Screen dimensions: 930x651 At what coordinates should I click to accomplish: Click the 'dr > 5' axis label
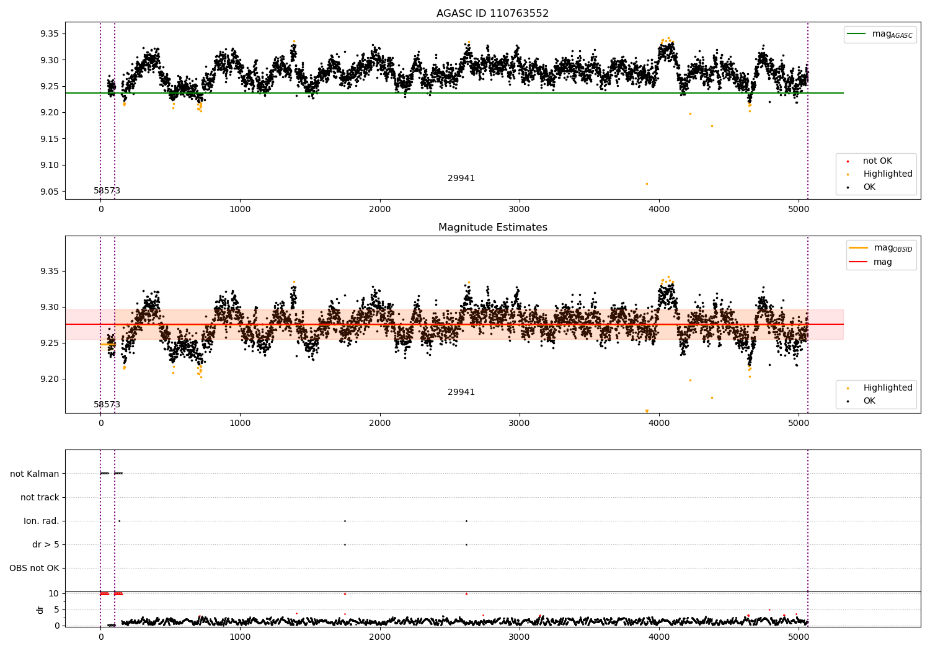46,544
